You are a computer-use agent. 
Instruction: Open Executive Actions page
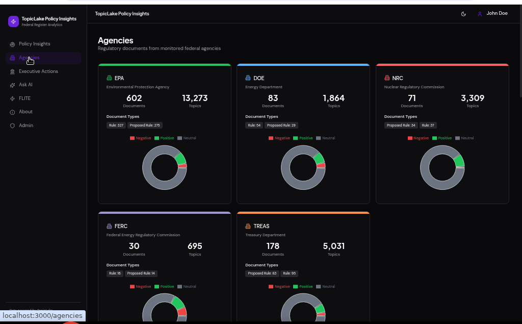point(38,71)
